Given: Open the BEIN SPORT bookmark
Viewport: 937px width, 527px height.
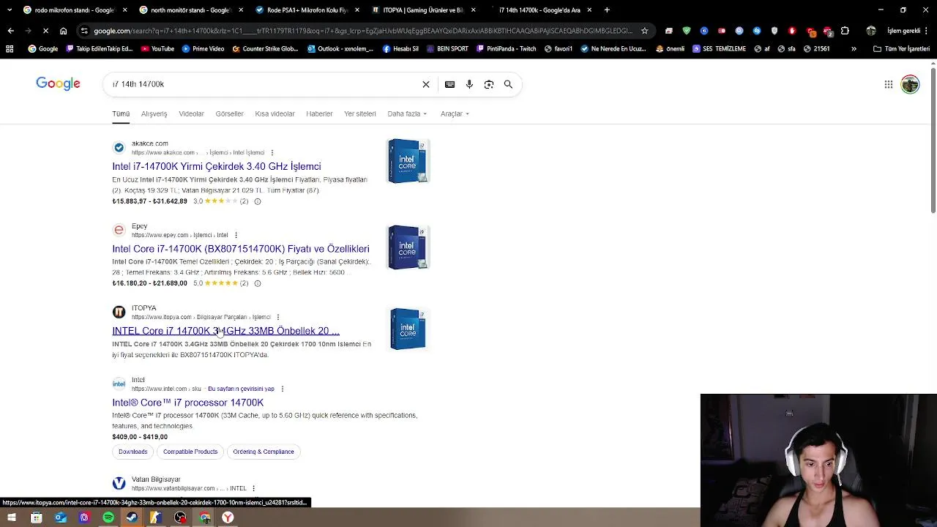Looking at the screenshot, I should [447, 49].
